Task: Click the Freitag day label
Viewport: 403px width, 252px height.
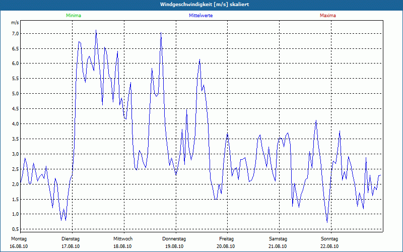Action: [x=226, y=239]
